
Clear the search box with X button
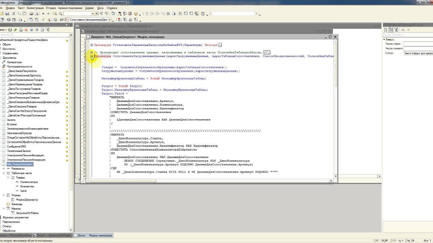96,14
